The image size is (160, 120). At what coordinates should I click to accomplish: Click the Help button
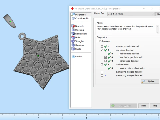155,106
